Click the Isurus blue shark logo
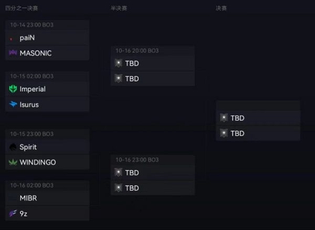 pyautogui.click(x=13, y=104)
